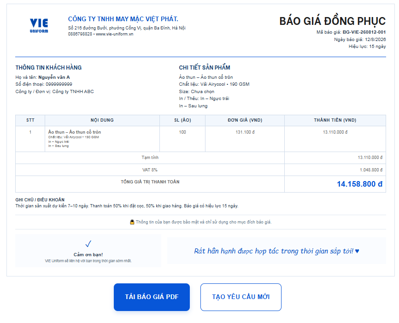Image resolution: width=399 pixels, height=323 pixels.
Task: Click TỔNG GIÁ TRỊ THANH TOÁN label
Action: [150, 182]
